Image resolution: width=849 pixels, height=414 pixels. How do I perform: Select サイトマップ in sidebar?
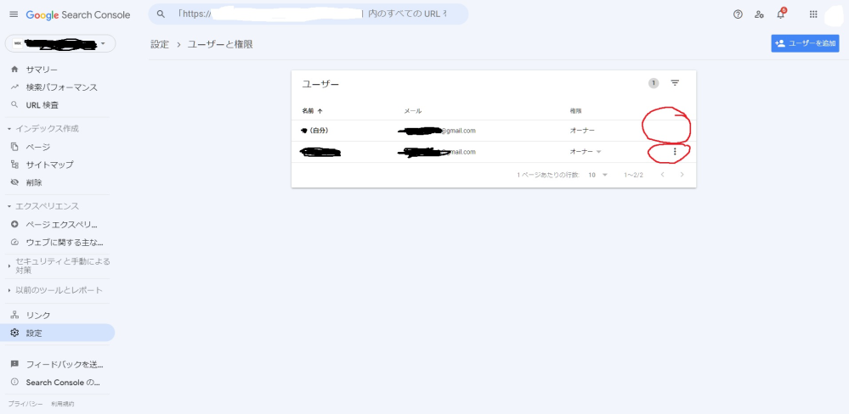click(x=49, y=165)
